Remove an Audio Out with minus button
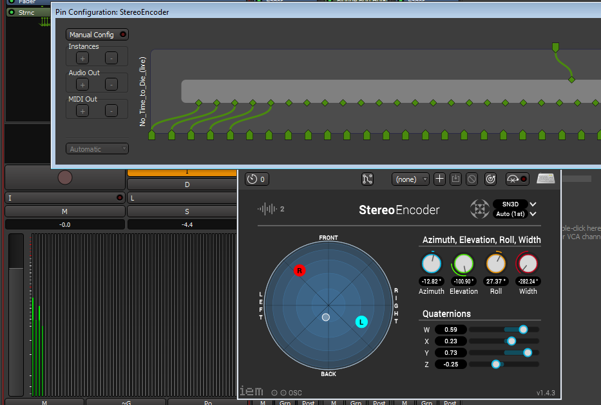601x405 pixels. [x=111, y=84]
